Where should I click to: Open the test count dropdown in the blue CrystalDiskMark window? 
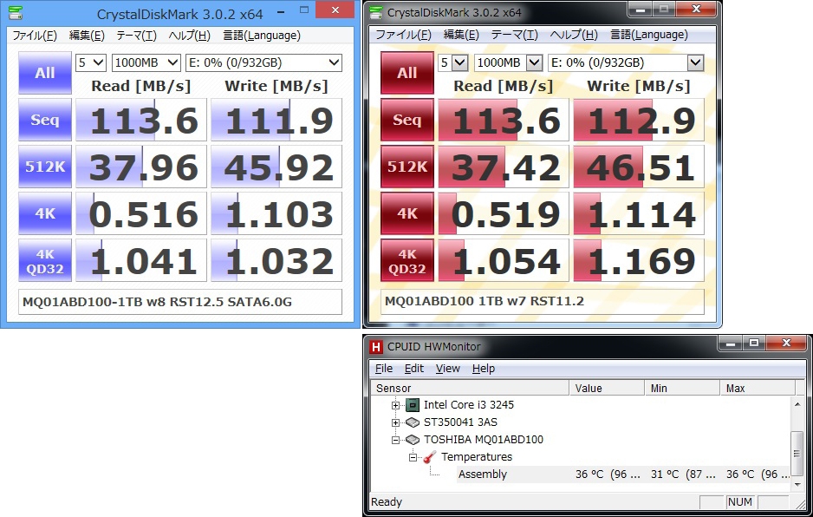tap(91, 62)
